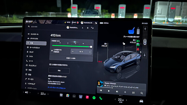Open the ソフトウェア settings menu
The height and width of the screenshot is (105, 187).
tap(30, 84)
